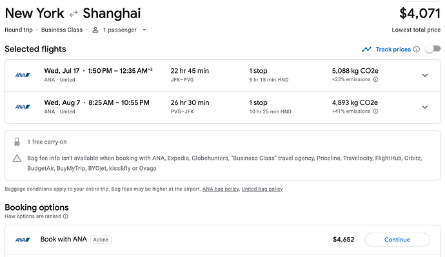Click the 22 hr 45 min duration
The height and width of the screenshot is (257, 445).
190,71
